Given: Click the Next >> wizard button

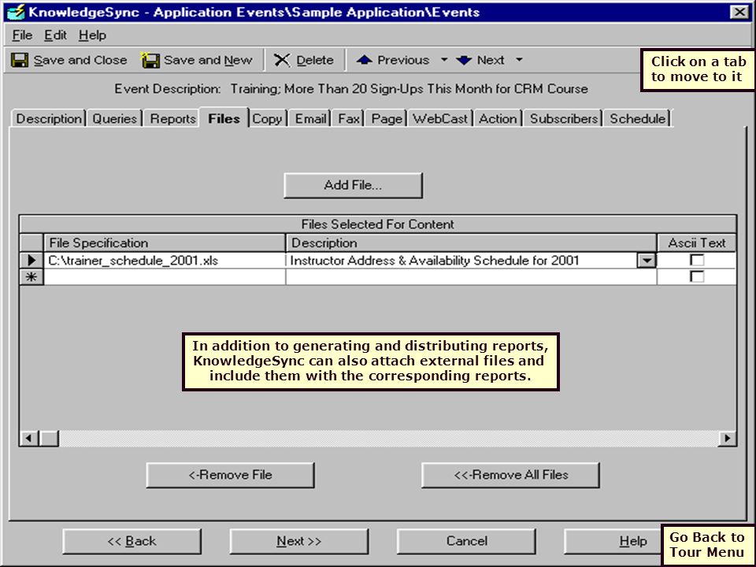Looking at the screenshot, I should [299, 541].
